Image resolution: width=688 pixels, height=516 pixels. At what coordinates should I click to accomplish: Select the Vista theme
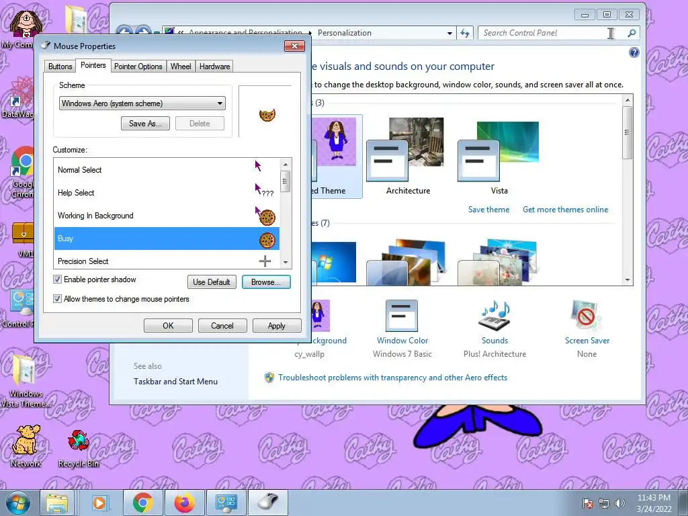pyautogui.click(x=499, y=156)
